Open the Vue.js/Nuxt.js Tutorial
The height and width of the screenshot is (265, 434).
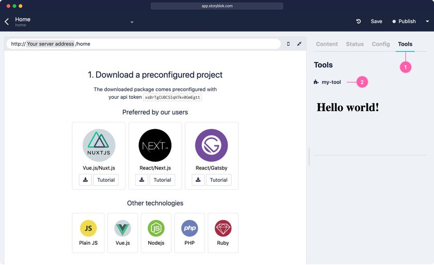(x=106, y=180)
